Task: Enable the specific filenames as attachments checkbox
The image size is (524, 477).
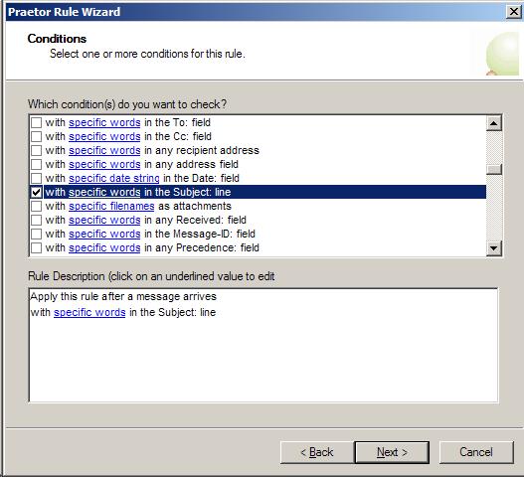Action: pos(36,206)
